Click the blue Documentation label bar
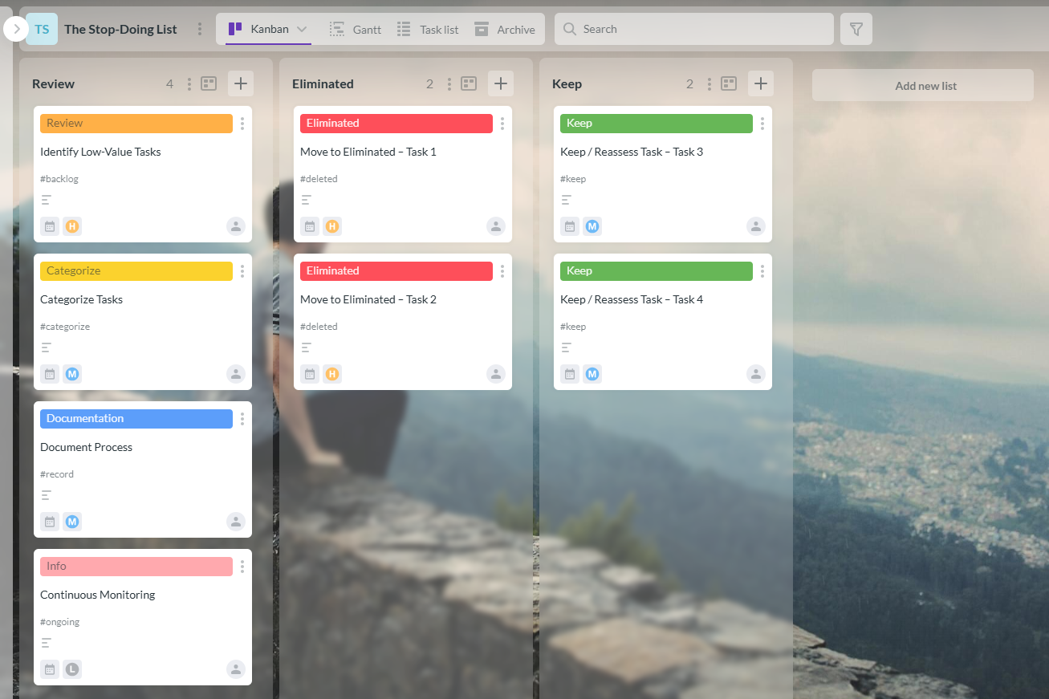1049x699 pixels. point(136,419)
